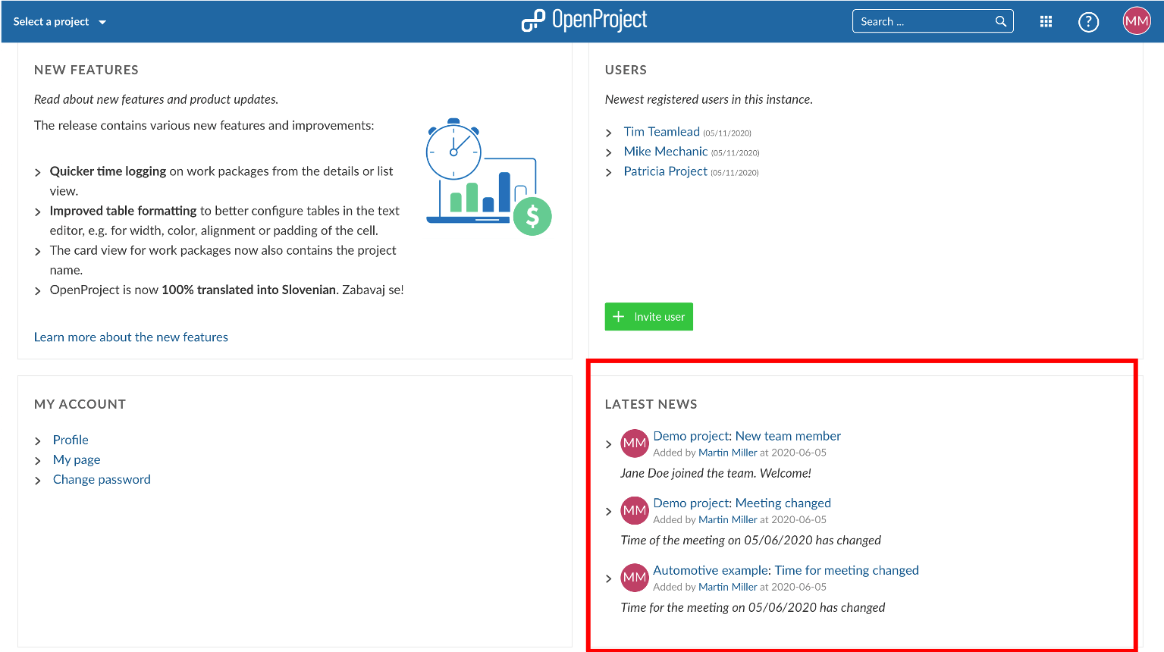Open the Select a project dropdown
Viewport: 1164px width, 652px height.
tap(59, 21)
